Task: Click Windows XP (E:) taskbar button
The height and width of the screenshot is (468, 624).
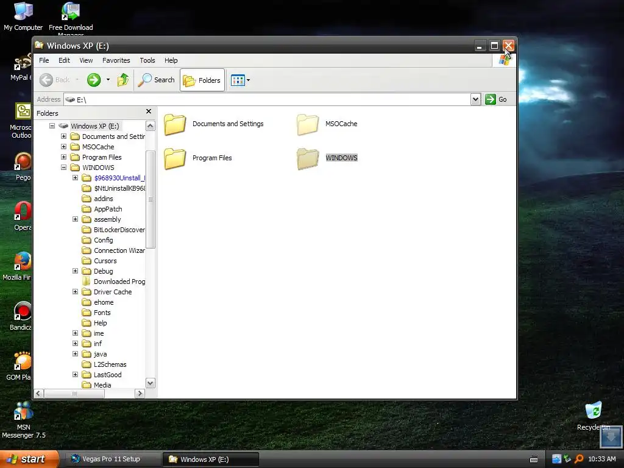Action: click(x=211, y=459)
